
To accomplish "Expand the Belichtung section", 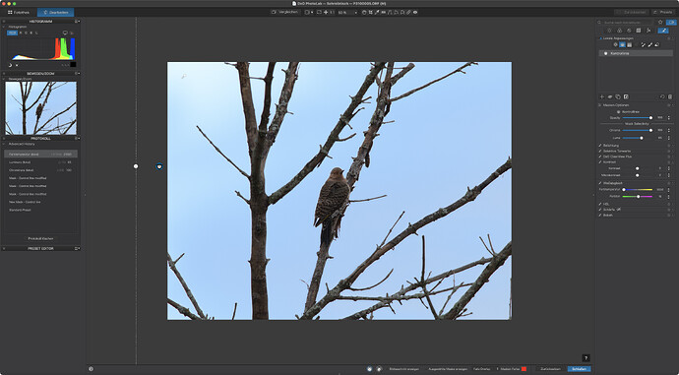I will click(610, 146).
